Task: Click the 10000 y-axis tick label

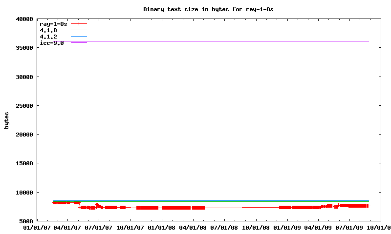Action: [x=22, y=193]
